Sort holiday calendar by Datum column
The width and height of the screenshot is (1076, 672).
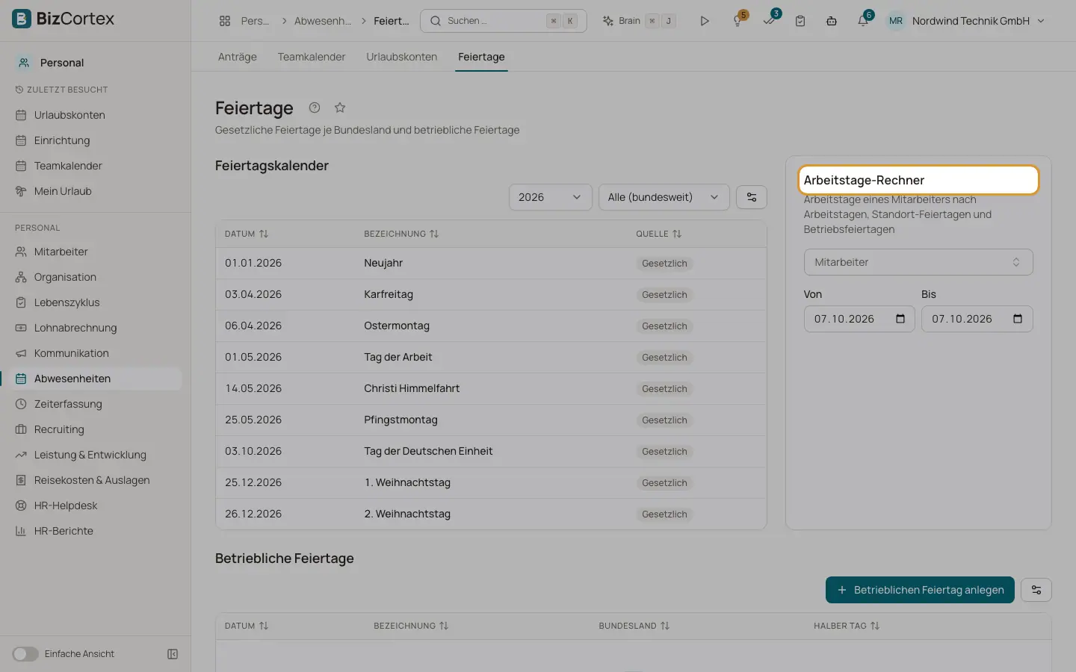tap(247, 234)
